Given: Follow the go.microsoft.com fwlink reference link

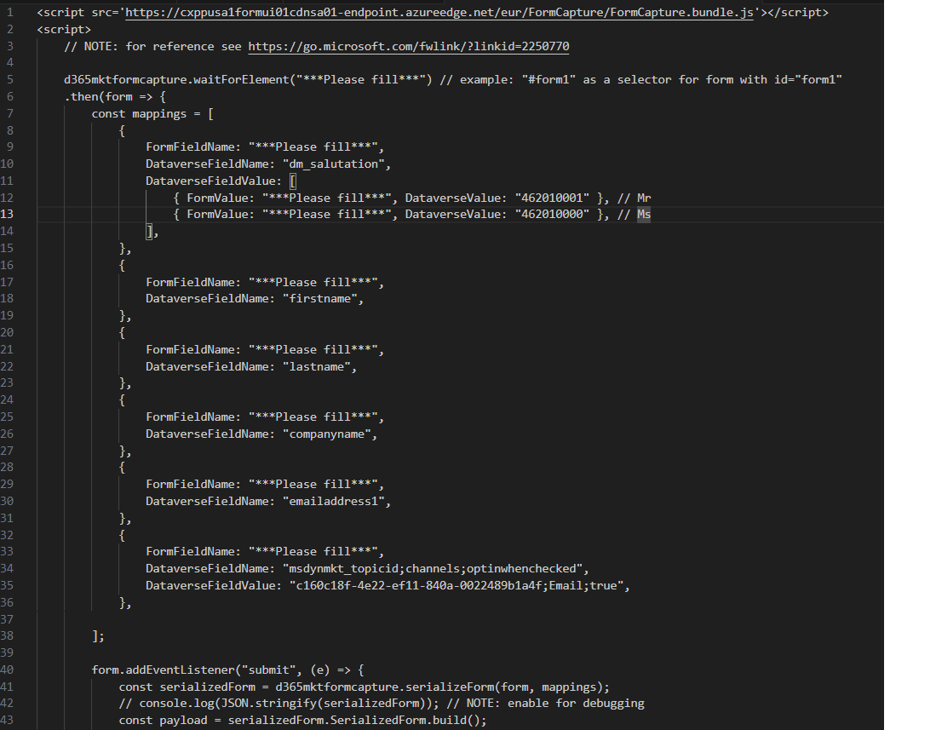Looking at the screenshot, I should [x=406, y=46].
